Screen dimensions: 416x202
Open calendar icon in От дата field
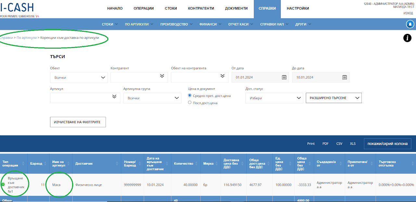point(284,77)
